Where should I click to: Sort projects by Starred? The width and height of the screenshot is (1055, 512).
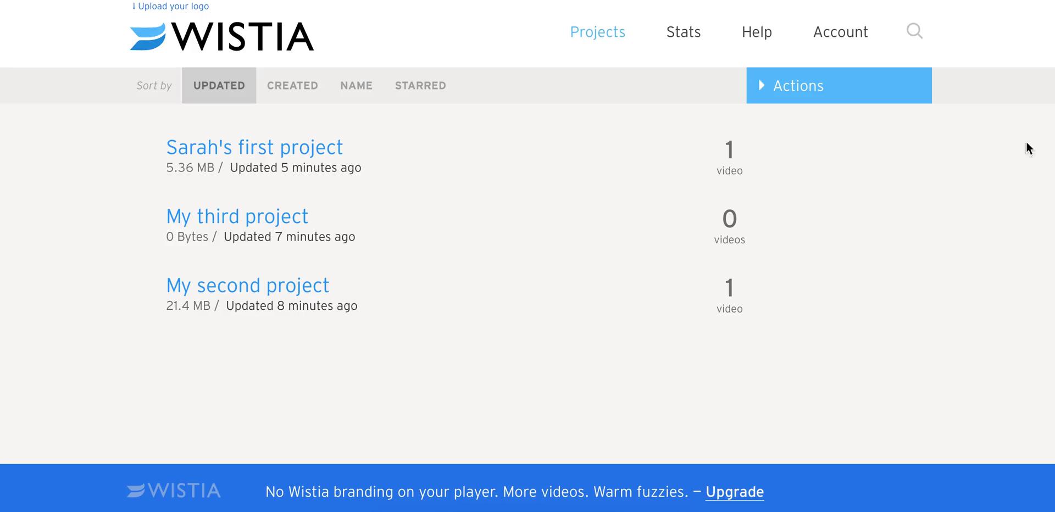click(x=420, y=86)
